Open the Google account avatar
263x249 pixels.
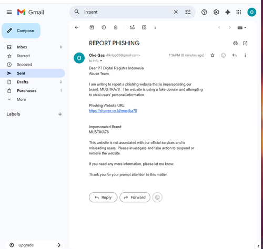click(251, 12)
